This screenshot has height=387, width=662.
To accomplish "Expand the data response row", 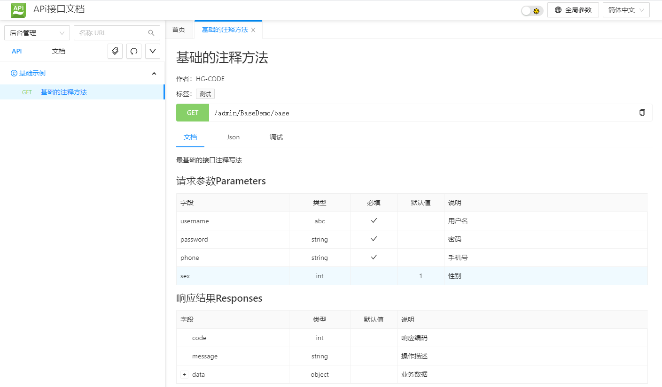I will click(x=185, y=374).
